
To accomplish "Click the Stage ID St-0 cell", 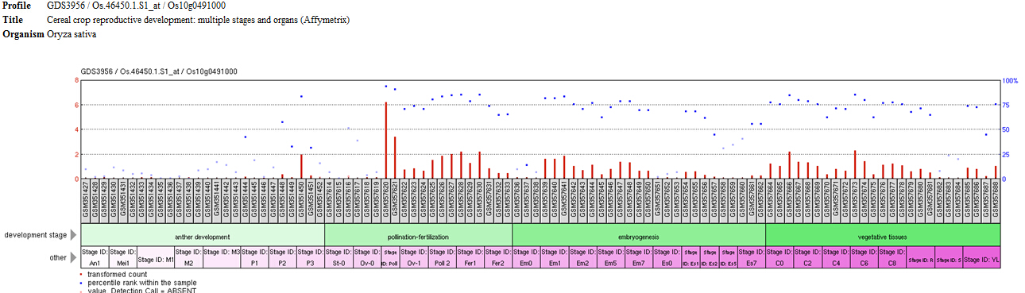I will coord(338,257).
